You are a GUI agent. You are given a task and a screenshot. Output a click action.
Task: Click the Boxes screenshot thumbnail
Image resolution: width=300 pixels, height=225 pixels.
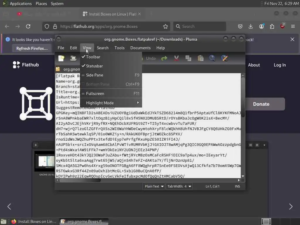point(45,161)
